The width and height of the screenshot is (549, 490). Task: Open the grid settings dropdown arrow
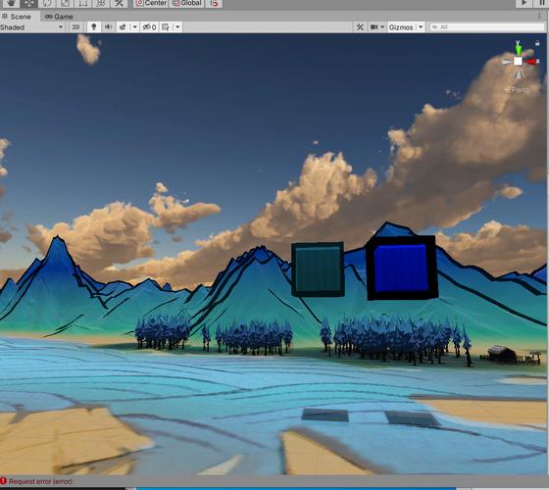[177, 27]
